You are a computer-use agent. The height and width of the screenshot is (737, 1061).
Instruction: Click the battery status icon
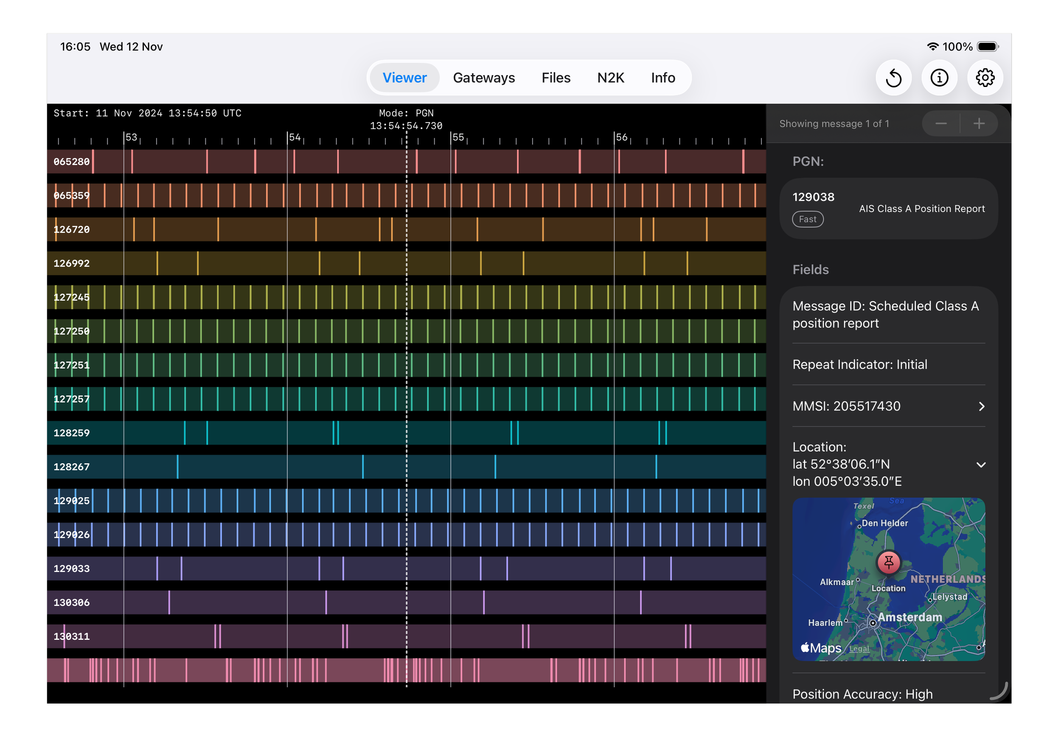[x=988, y=47]
